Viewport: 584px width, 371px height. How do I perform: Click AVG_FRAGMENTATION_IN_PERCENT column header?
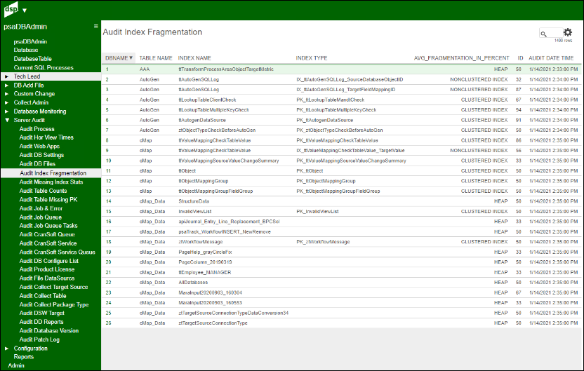[461, 58]
